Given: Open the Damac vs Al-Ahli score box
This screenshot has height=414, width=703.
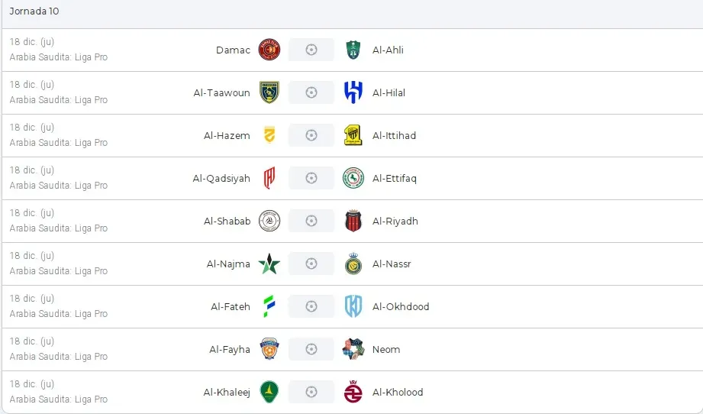Looking at the screenshot, I should coord(311,50).
